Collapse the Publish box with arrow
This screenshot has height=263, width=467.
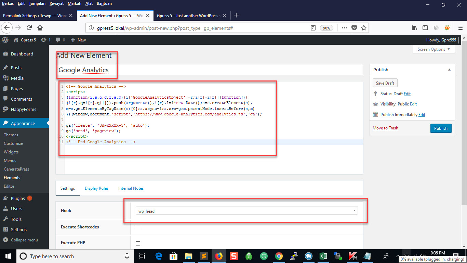(x=449, y=70)
